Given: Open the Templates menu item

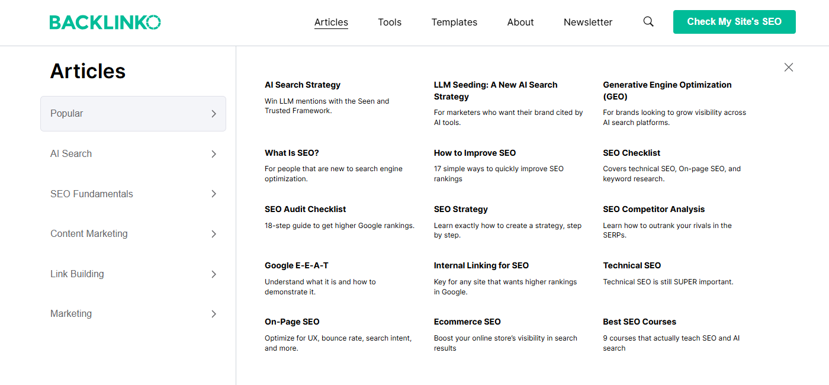Looking at the screenshot, I should (x=454, y=22).
